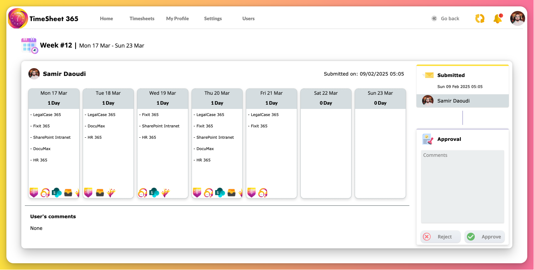534x270 pixels.
Task: Click Thursday's DocuMax tray icon
Action: tap(231, 193)
